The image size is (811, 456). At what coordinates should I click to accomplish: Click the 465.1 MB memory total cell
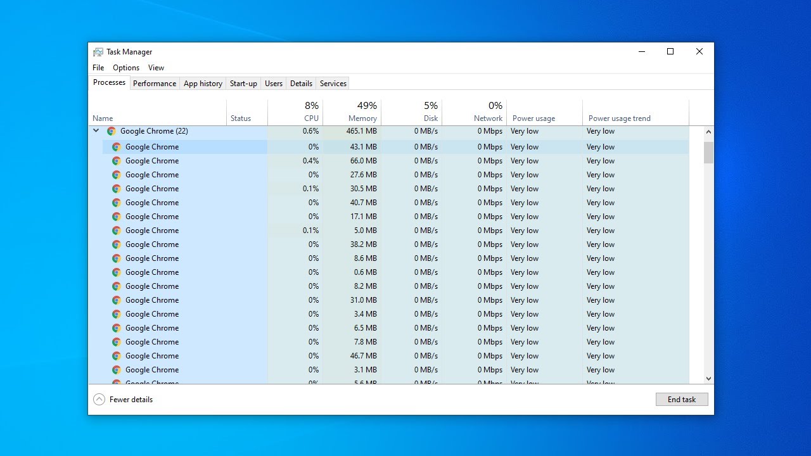(x=352, y=131)
